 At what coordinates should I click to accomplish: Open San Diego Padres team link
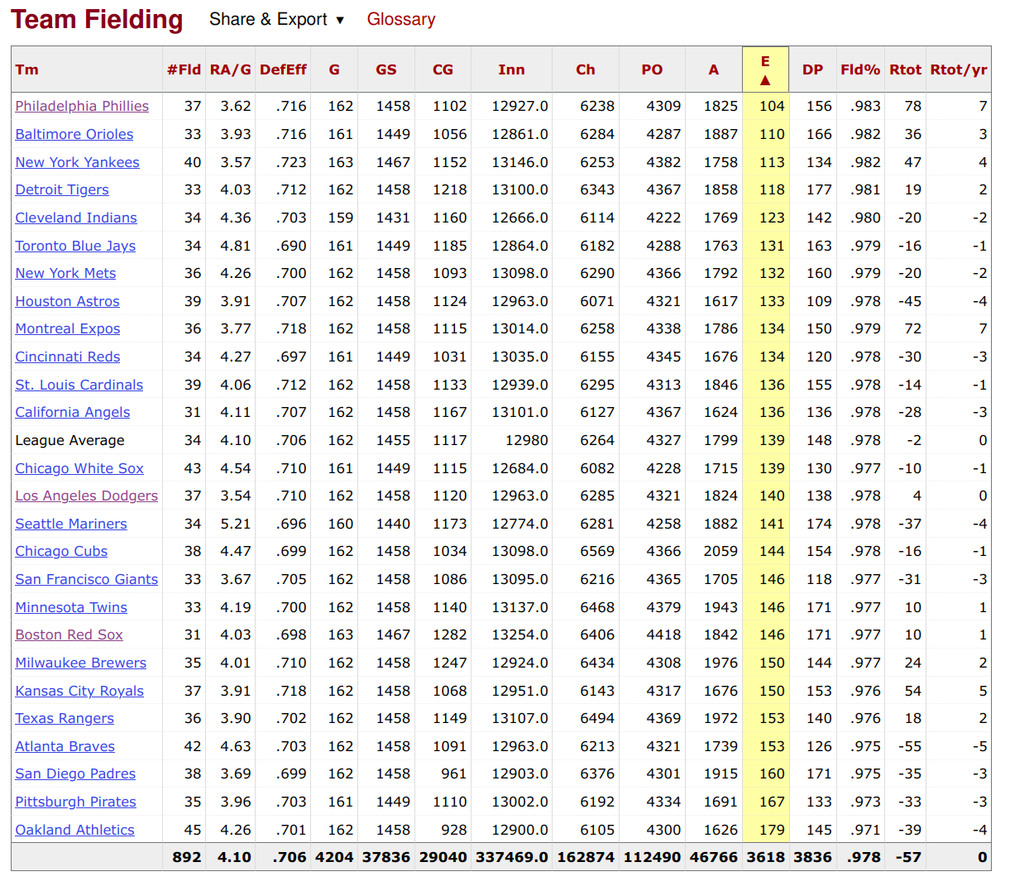pos(75,773)
